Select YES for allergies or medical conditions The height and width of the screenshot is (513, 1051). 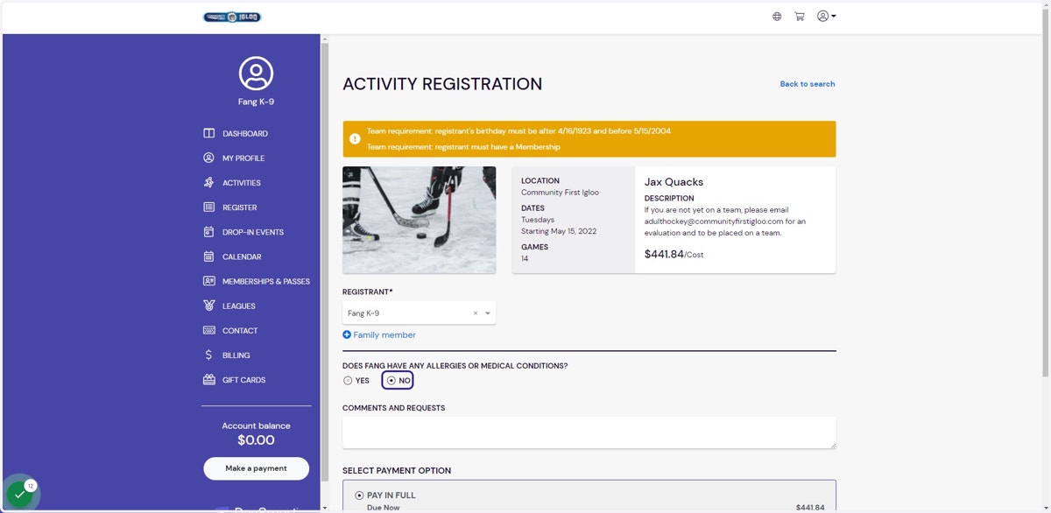click(348, 381)
